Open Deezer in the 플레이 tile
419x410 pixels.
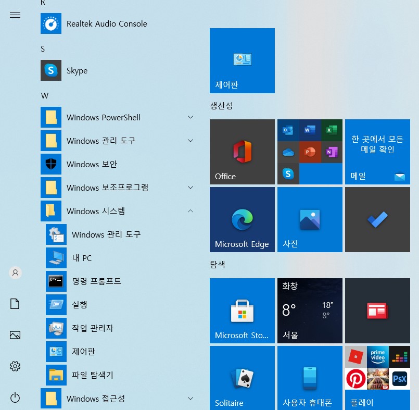click(x=399, y=357)
